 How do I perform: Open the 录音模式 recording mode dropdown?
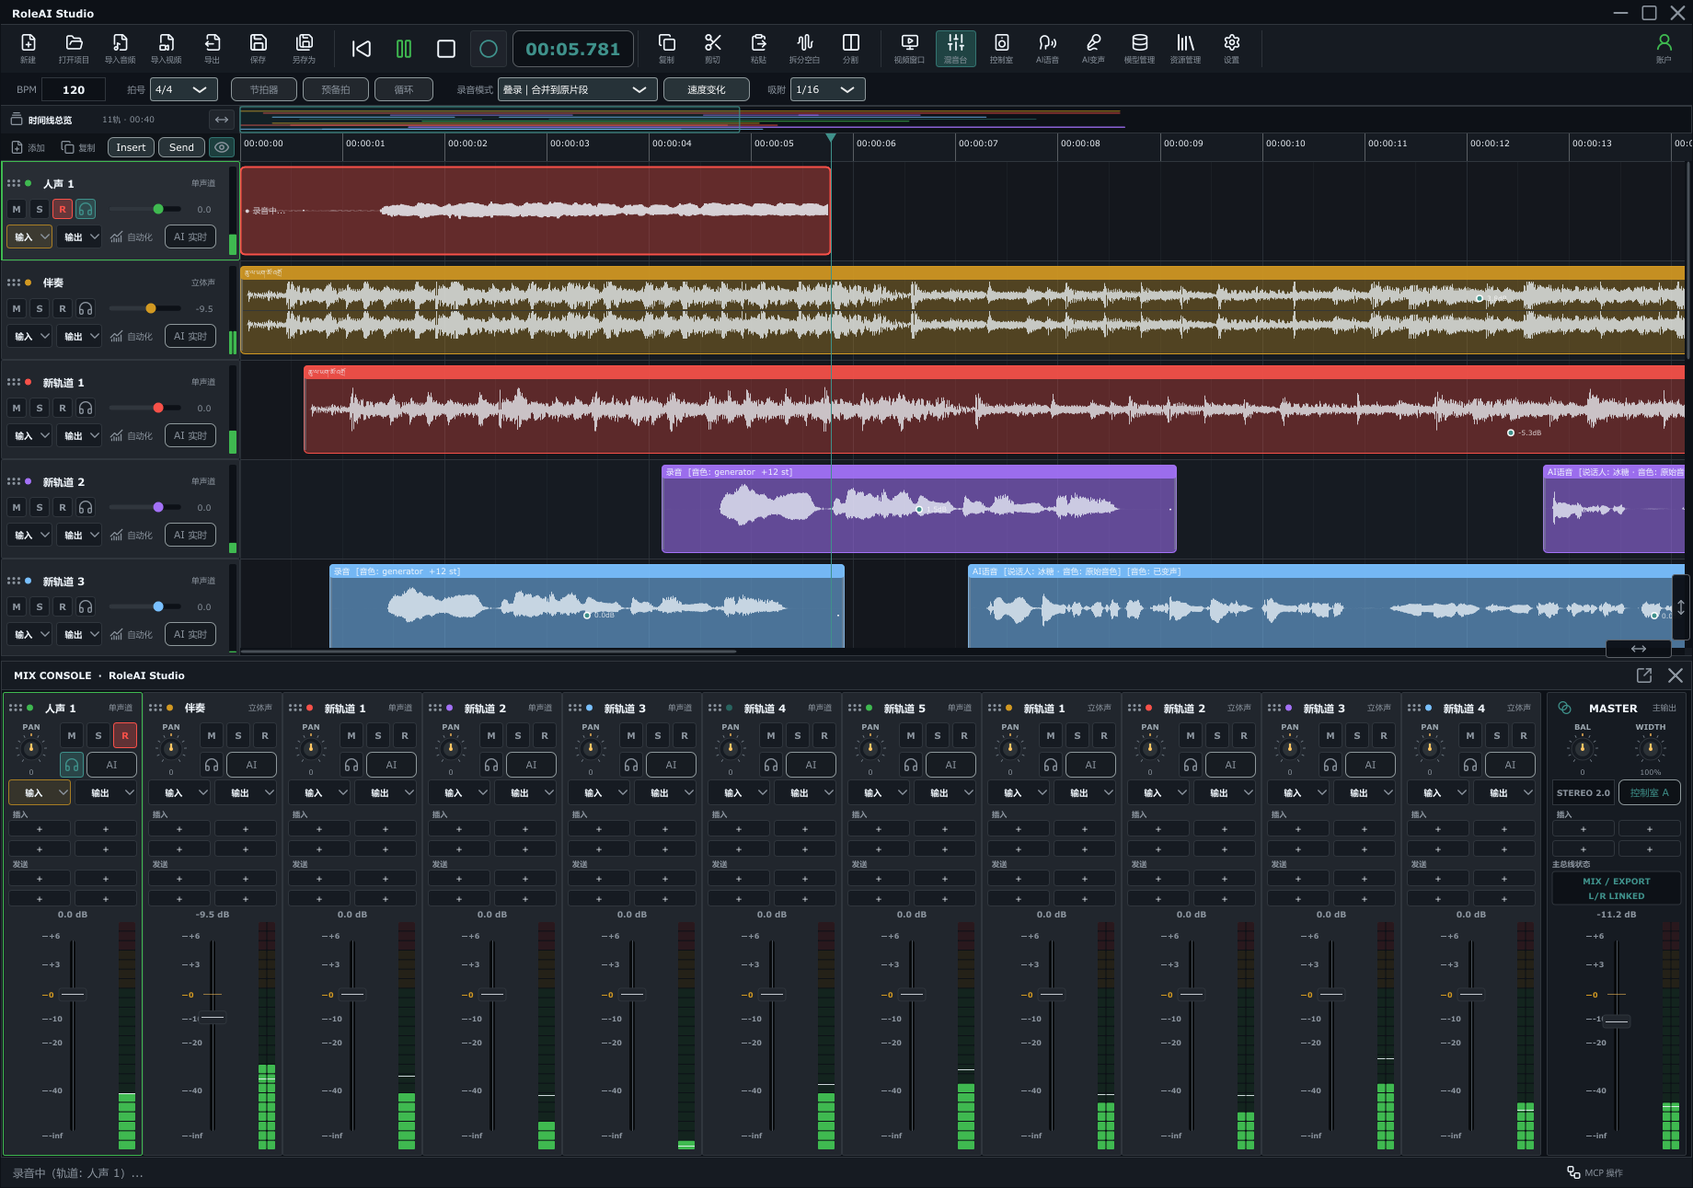(x=578, y=89)
